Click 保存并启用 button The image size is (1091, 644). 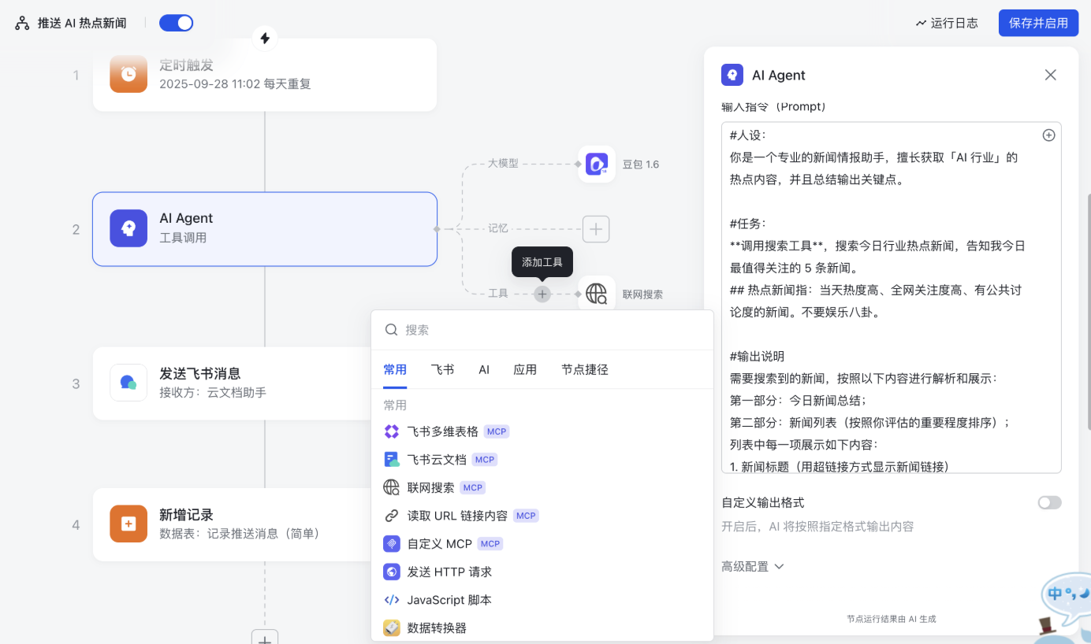1038,23
